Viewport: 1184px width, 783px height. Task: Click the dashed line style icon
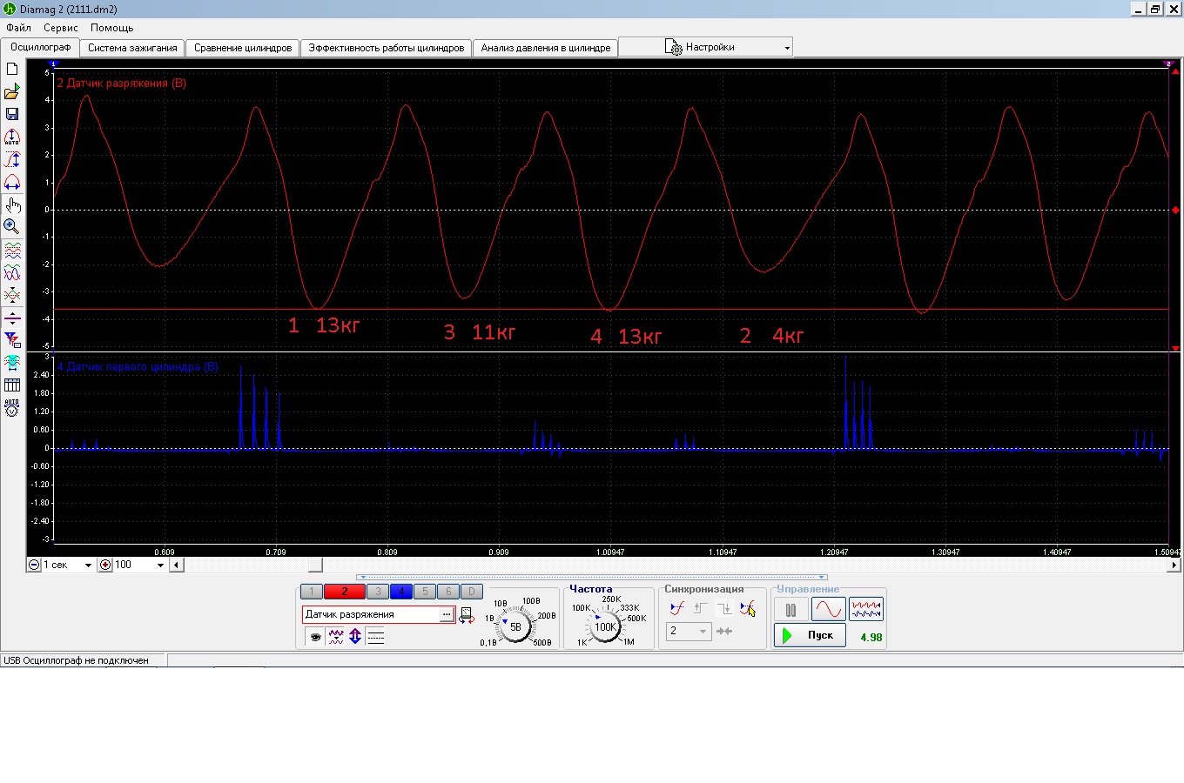tap(375, 637)
